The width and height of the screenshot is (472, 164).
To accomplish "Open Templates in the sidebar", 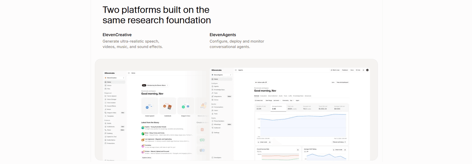I will (x=114, y=116).
